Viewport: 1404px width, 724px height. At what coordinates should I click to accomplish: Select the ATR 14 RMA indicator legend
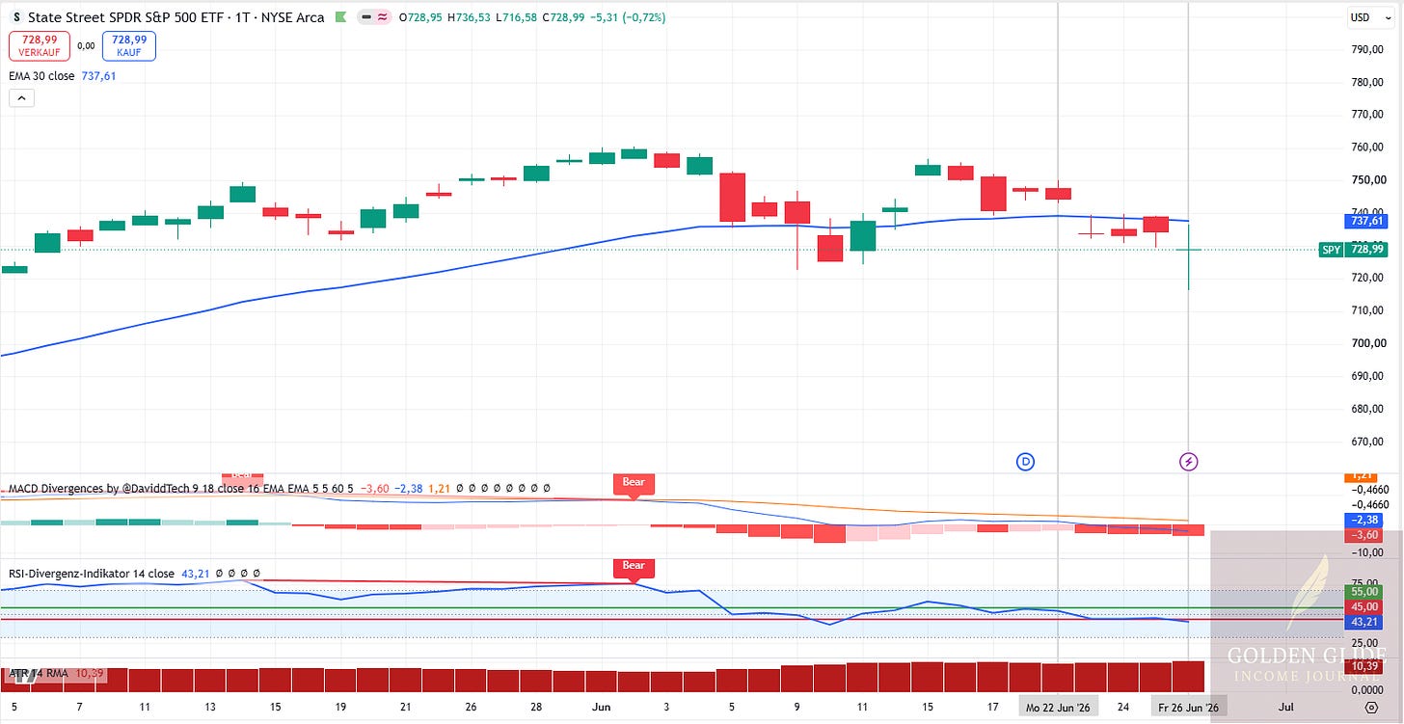[x=40, y=673]
